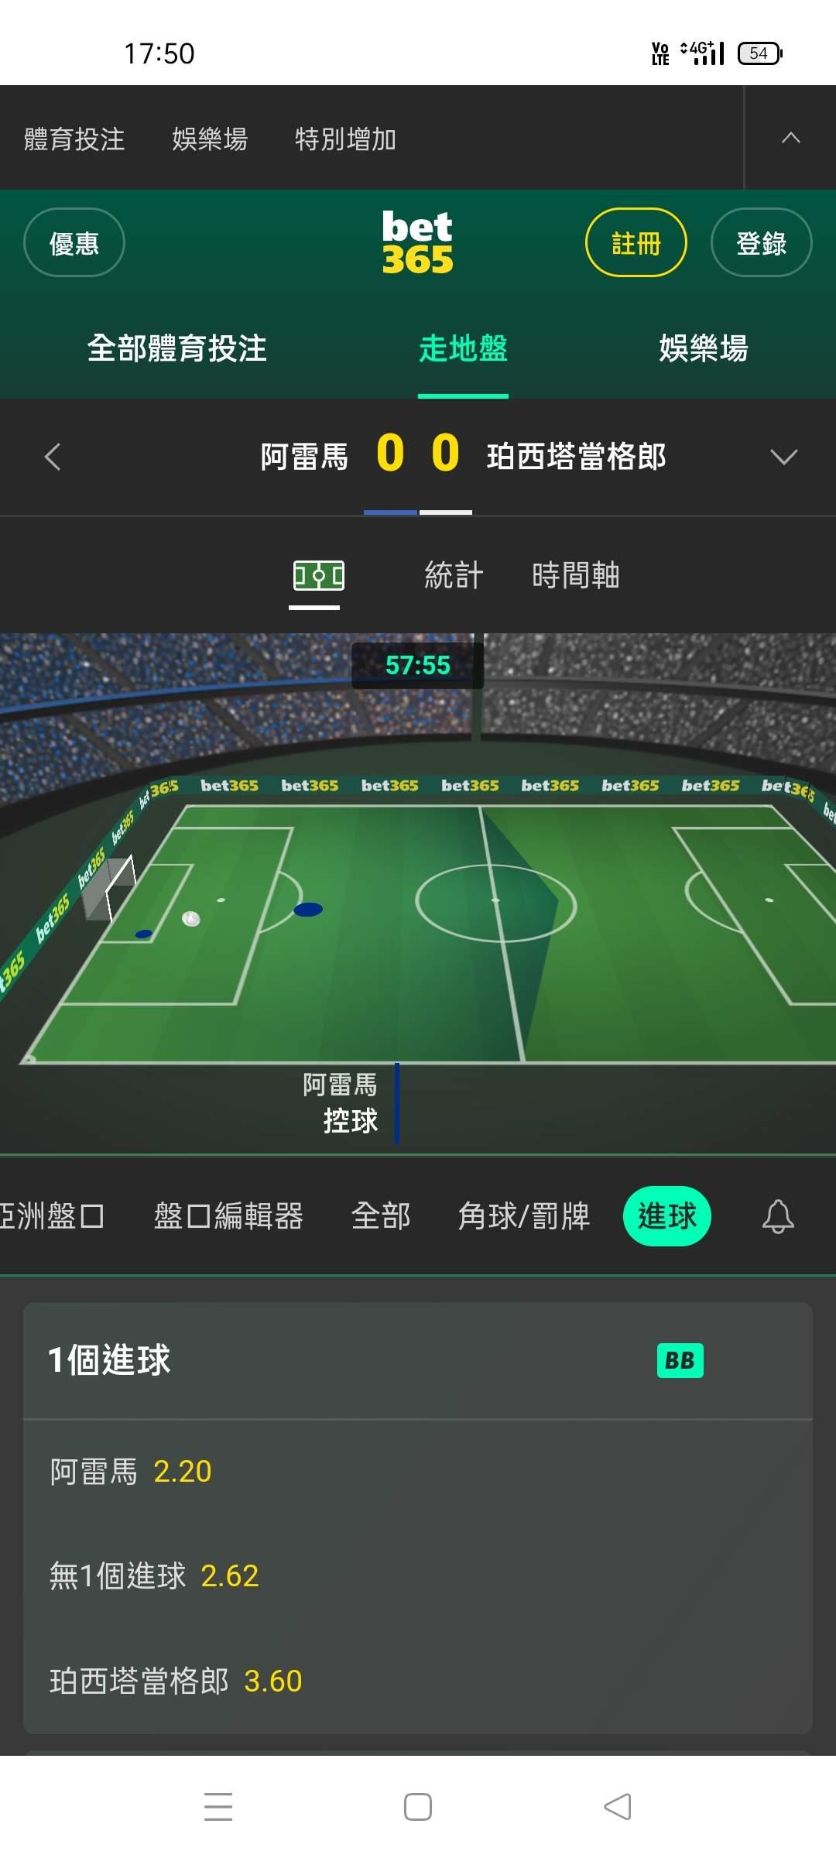Viewport: 836px width, 1858px height.
Task: Switch to 角球/罰牌 market filter
Action: tap(524, 1216)
